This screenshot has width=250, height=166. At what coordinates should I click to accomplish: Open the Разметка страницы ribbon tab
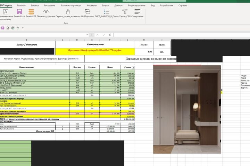pos(71,6)
